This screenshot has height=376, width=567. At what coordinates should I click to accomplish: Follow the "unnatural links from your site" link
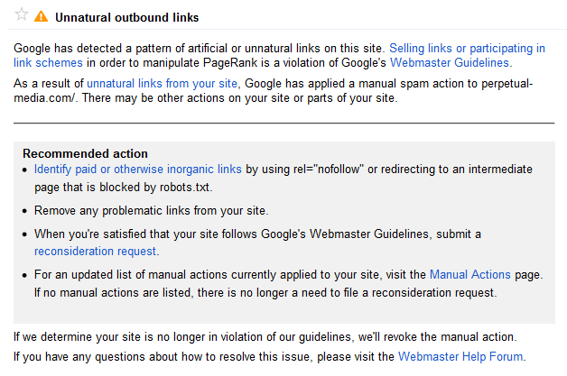pos(163,84)
